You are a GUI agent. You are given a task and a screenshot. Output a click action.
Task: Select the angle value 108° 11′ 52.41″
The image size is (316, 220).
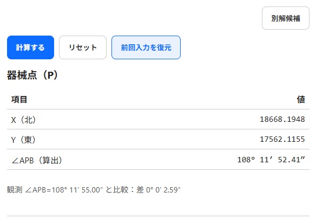(x=271, y=160)
